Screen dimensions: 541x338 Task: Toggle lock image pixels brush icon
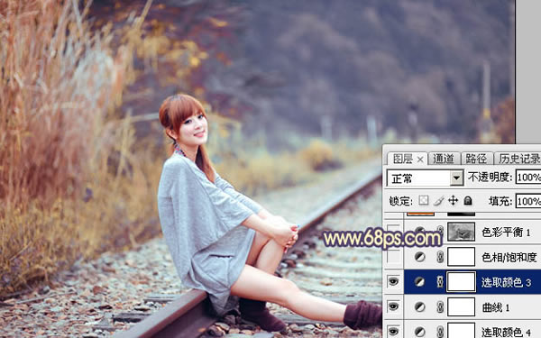tap(438, 200)
